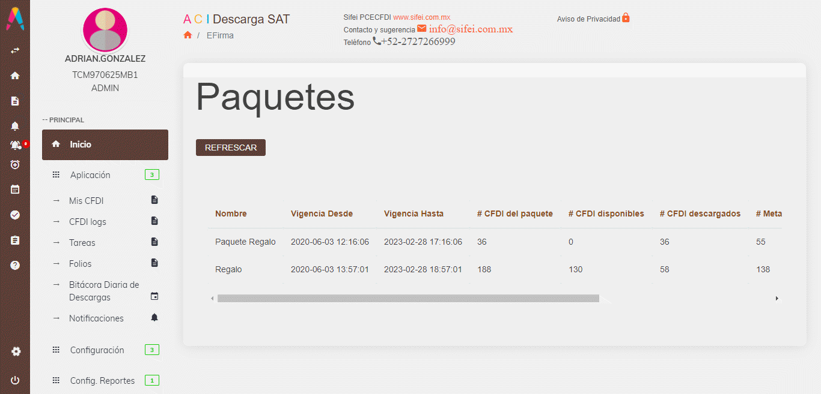Click the # CFDI disponibles header

coord(606,213)
